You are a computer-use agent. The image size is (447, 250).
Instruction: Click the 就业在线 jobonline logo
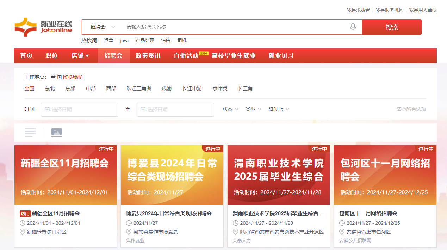pos(43,27)
